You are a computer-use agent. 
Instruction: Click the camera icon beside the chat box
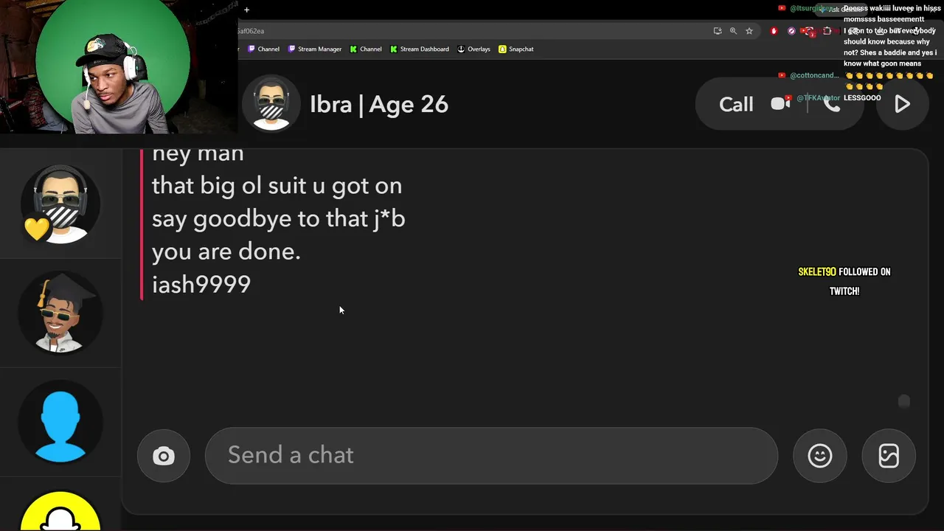[164, 456]
